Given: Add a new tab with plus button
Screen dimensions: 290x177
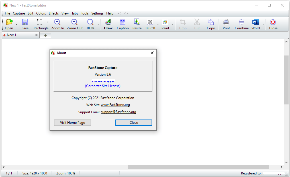Looking at the screenshot, I should click(x=45, y=35).
